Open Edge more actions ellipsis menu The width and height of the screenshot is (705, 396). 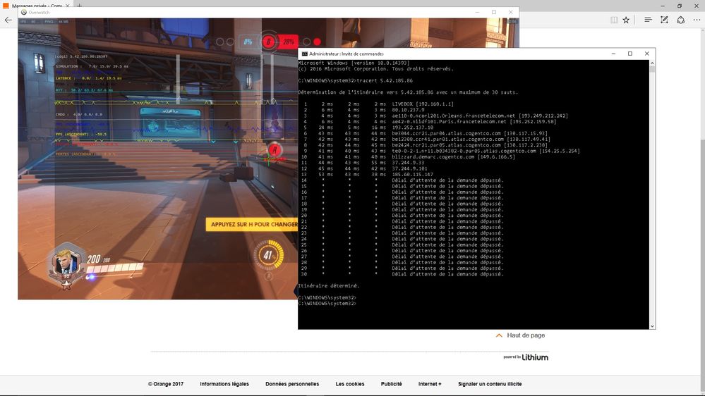[x=697, y=20]
